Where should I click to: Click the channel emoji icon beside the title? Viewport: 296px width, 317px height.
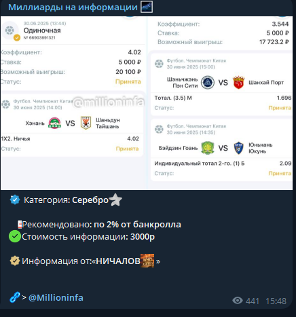tap(147, 7)
